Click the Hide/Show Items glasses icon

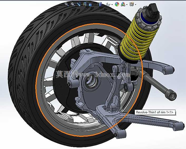coord(108,4)
